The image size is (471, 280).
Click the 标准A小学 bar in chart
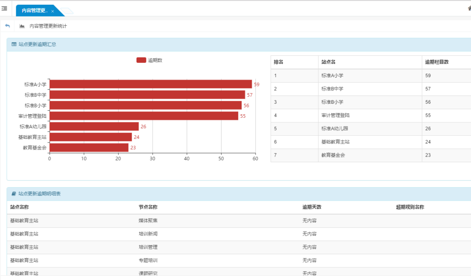tap(150, 84)
